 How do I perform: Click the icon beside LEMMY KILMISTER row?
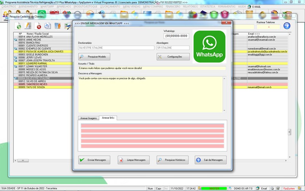coord(16,66)
